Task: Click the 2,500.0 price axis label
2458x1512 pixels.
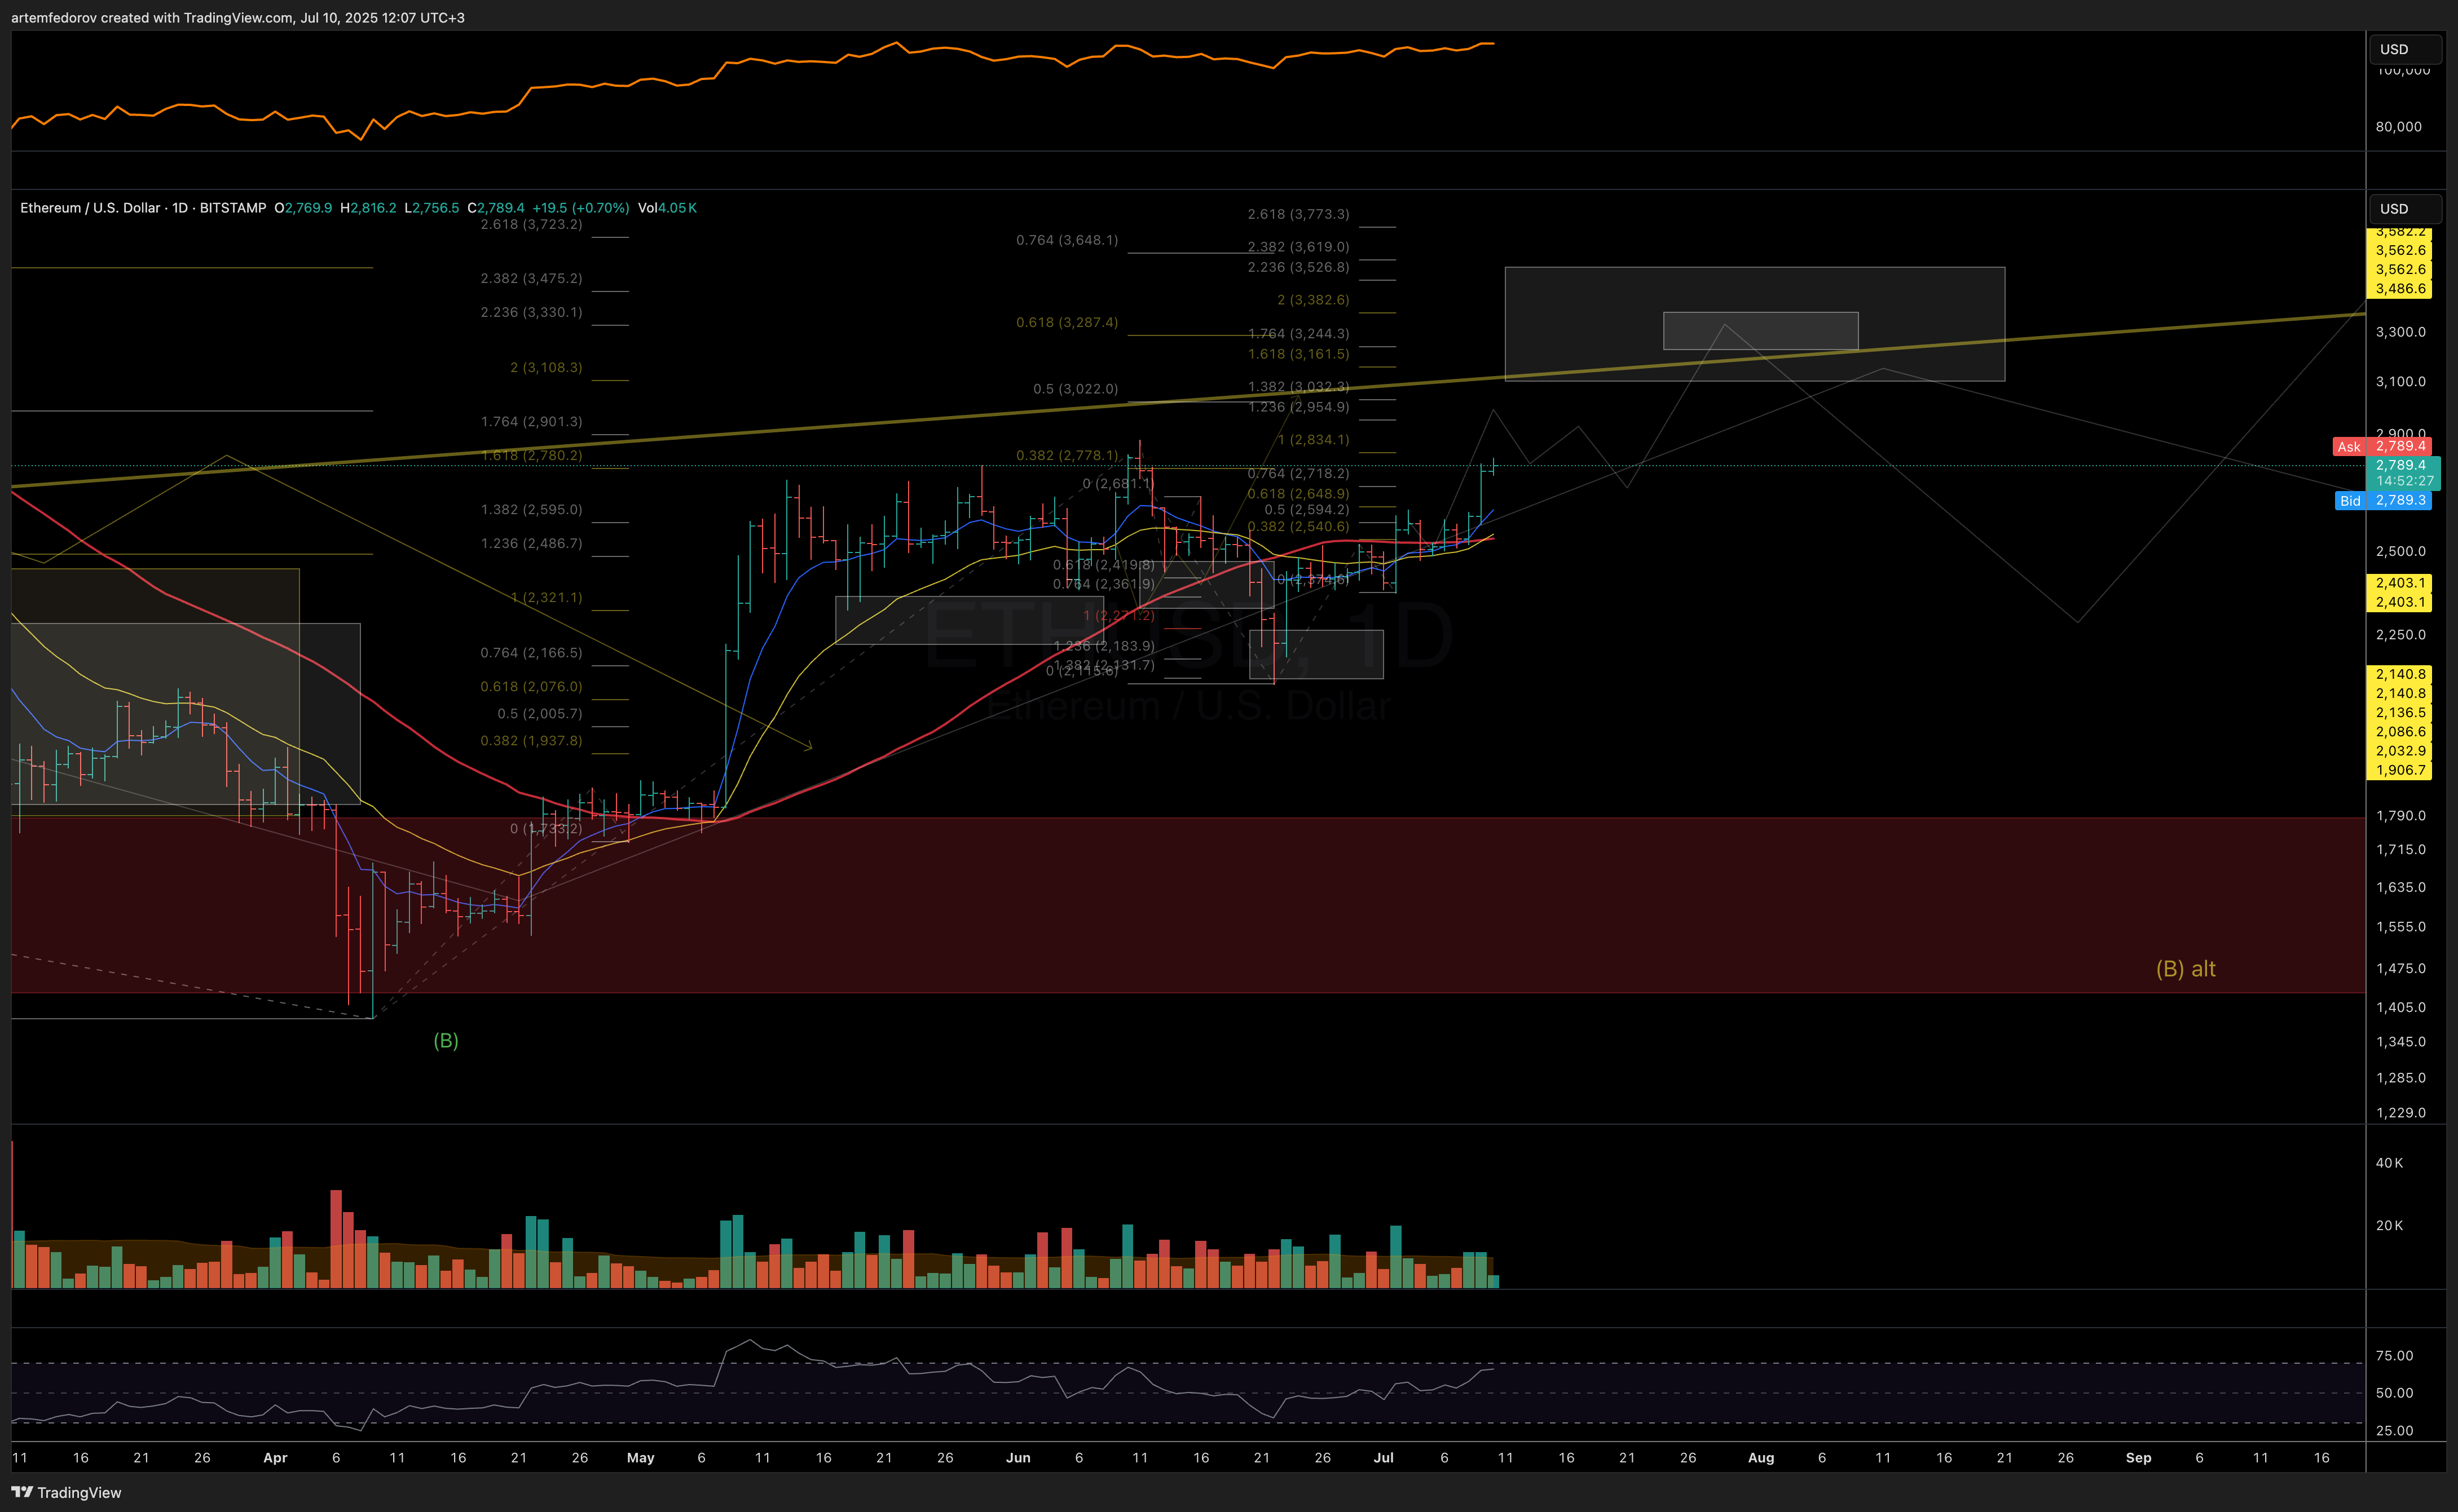Action: [2400, 551]
